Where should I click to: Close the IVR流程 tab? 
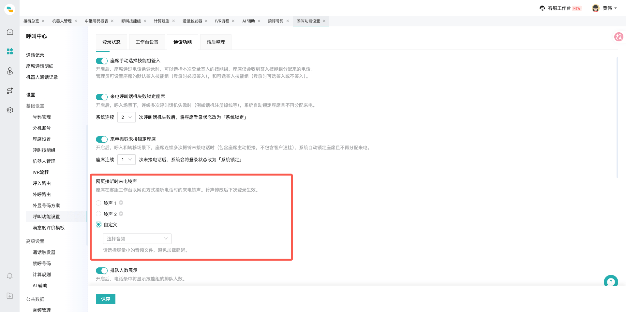[233, 21]
